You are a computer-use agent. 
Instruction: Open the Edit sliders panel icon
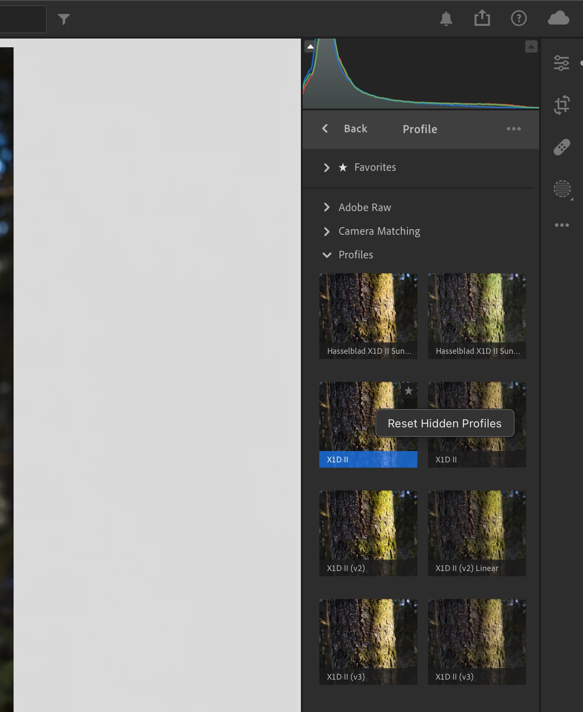[x=562, y=63]
